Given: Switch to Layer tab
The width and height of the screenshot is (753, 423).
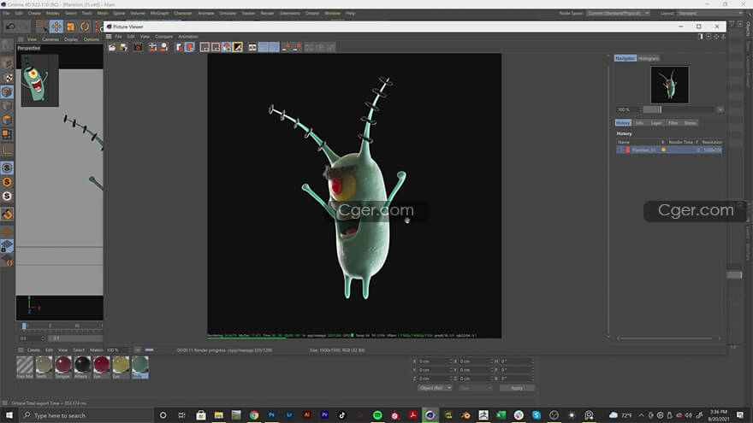Looking at the screenshot, I should tap(656, 123).
